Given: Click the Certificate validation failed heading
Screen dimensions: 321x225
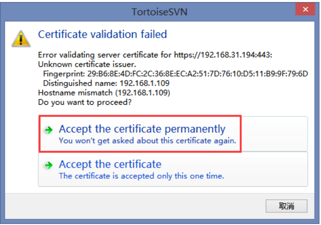Looking at the screenshot, I should point(102,34).
